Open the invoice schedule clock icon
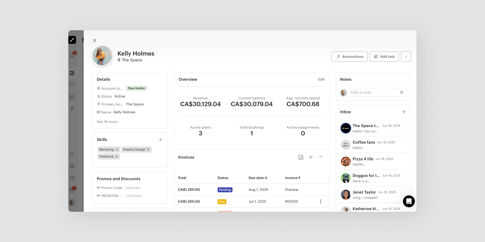This screenshot has width=485, height=242. (301, 157)
